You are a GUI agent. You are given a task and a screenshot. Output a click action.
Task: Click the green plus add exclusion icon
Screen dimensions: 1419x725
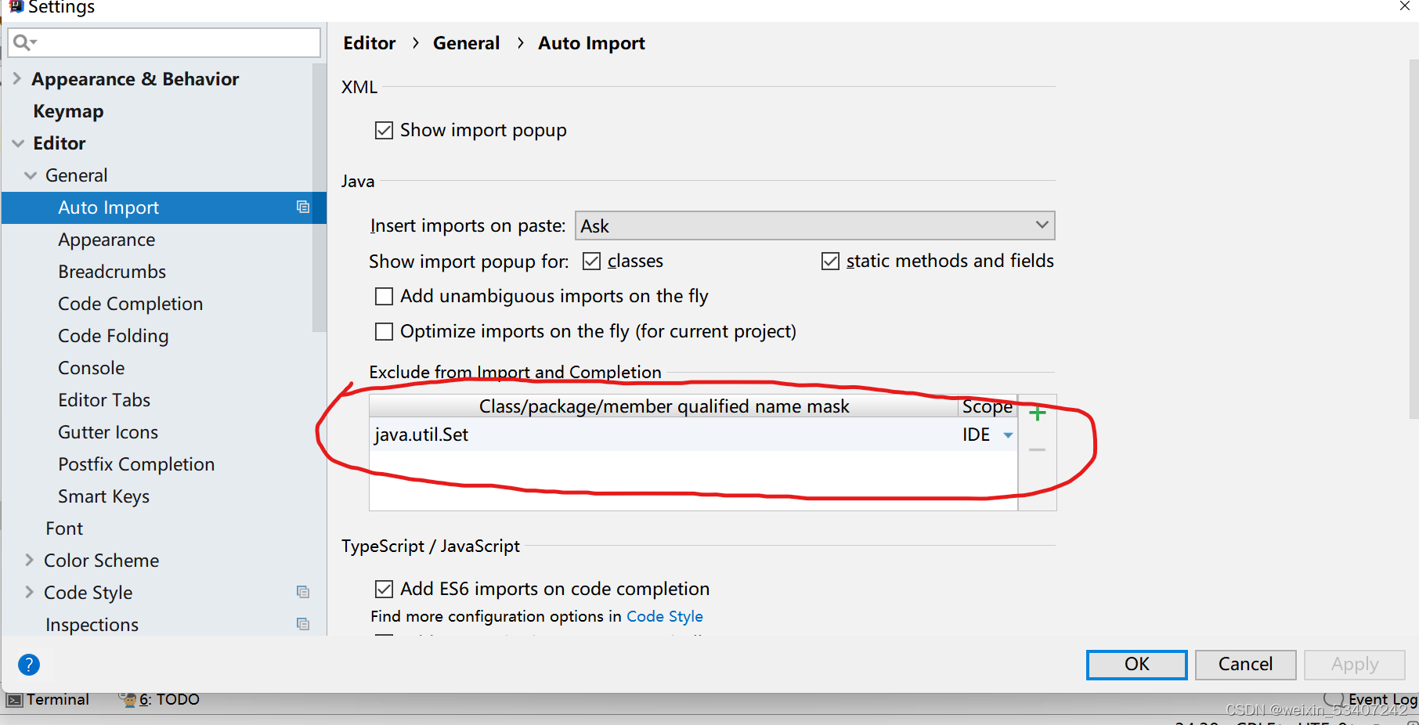tap(1037, 413)
